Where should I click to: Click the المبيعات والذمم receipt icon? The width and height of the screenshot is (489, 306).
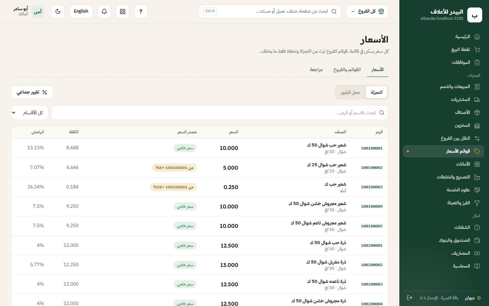pyautogui.click(x=477, y=87)
